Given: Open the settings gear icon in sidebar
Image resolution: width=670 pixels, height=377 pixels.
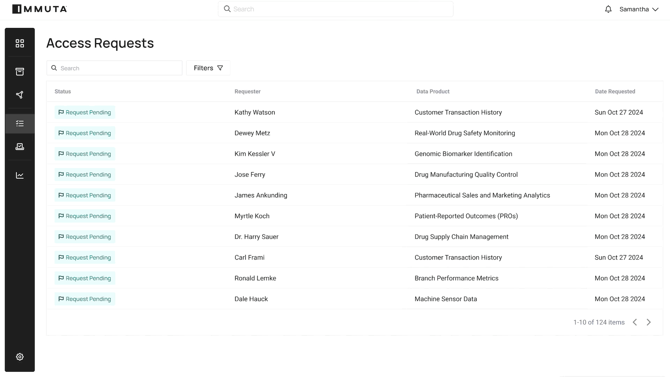Looking at the screenshot, I should coord(20,357).
